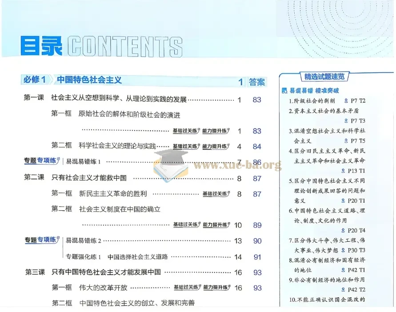This screenshot has height=312, width=396.
Task: Click the CONTENTS heading
Action: click(x=125, y=47)
